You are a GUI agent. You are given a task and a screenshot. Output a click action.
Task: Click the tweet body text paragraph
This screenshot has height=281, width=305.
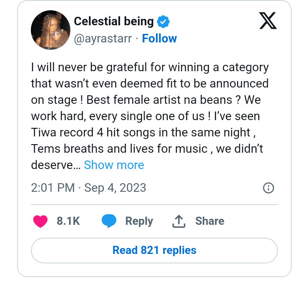(x=150, y=116)
